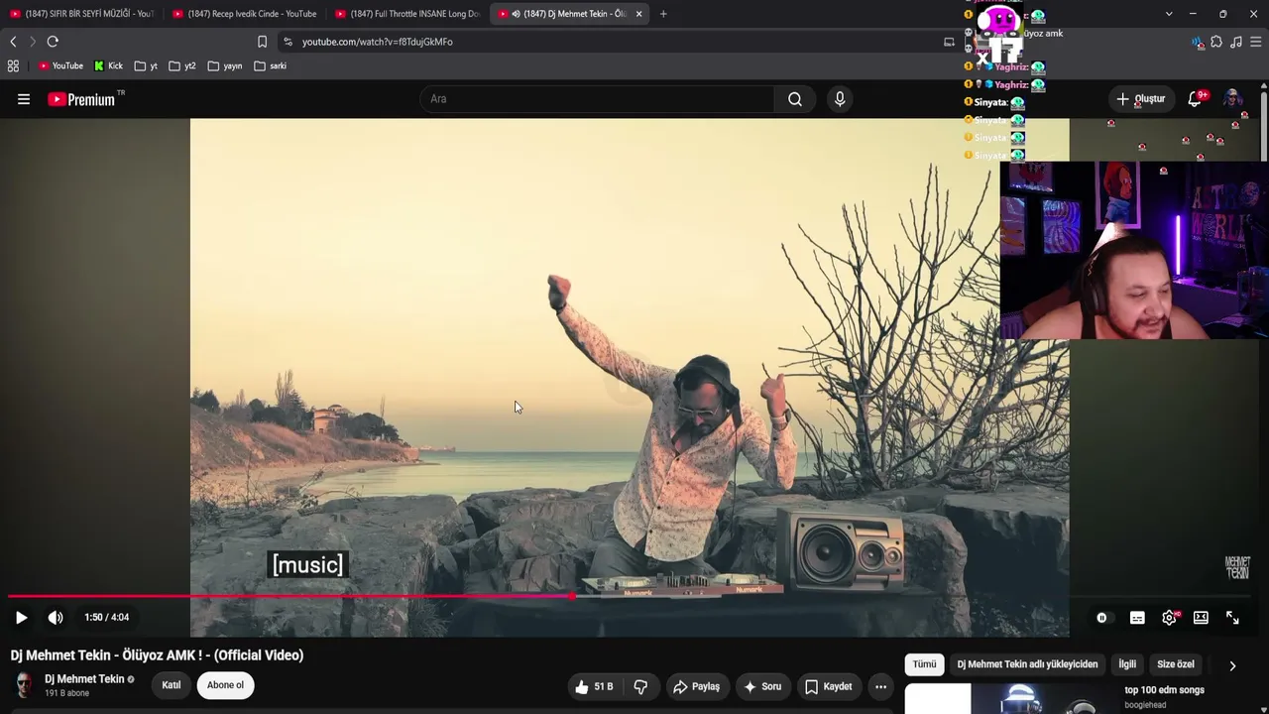Image resolution: width=1269 pixels, height=714 pixels.
Task: Open the Kick bookmark
Action: (109, 66)
